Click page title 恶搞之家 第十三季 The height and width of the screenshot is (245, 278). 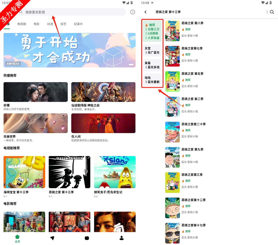(168, 12)
